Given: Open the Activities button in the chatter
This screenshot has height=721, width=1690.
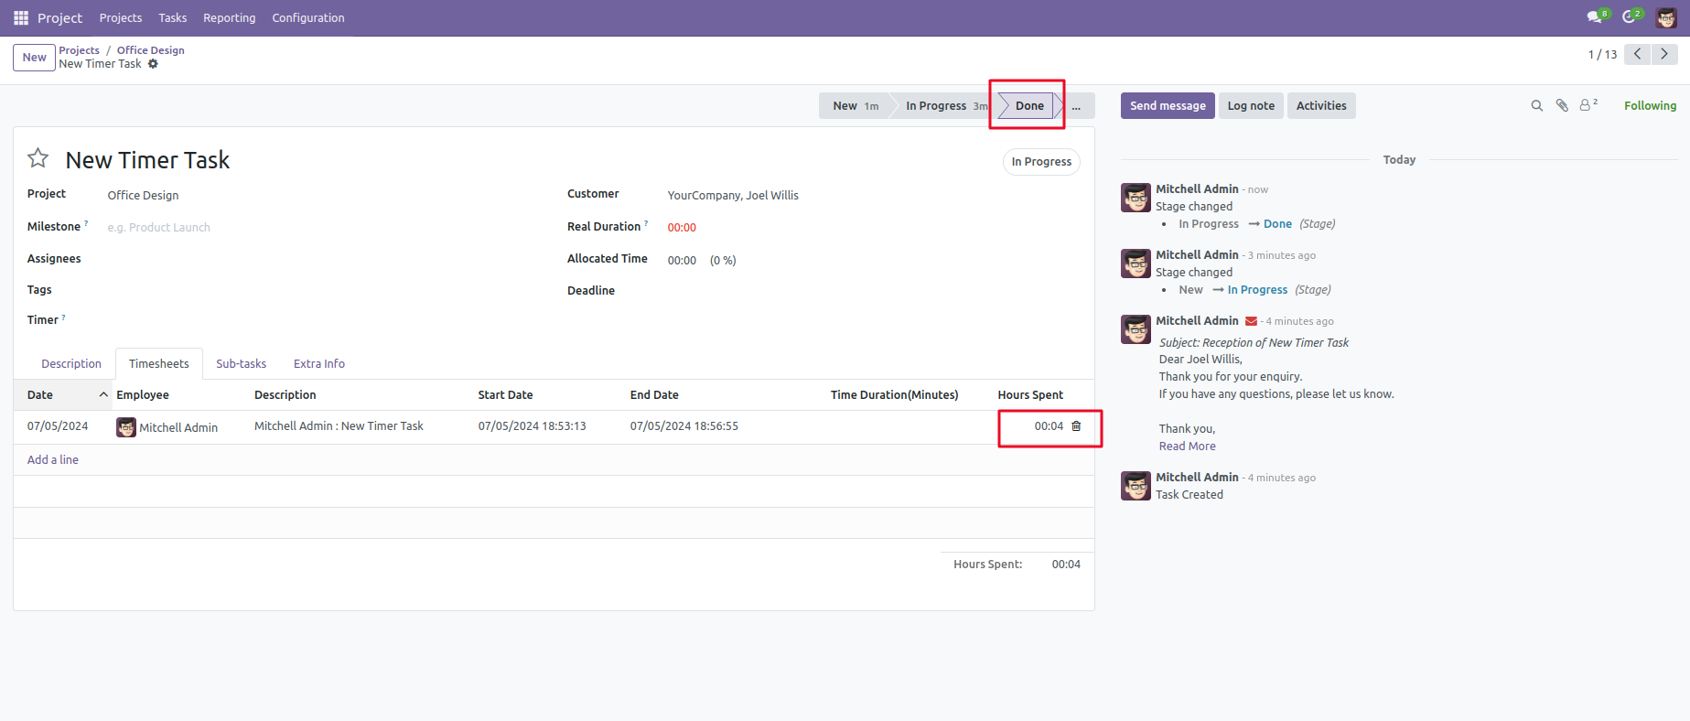Looking at the screenshot, I should point(1321,106).
